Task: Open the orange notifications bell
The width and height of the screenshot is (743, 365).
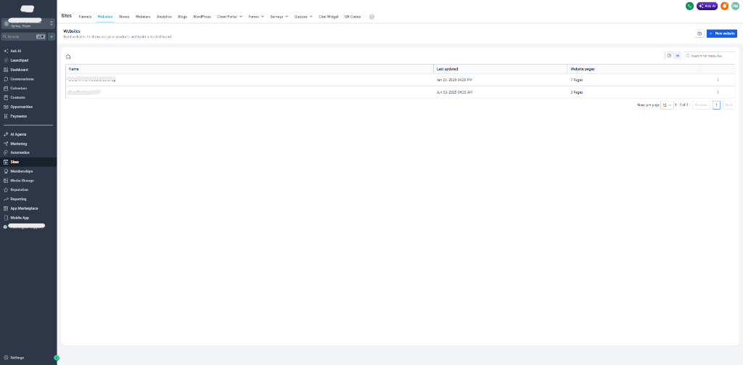Action: [725, 6]
